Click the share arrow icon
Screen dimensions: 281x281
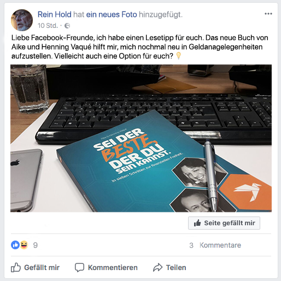157,267
